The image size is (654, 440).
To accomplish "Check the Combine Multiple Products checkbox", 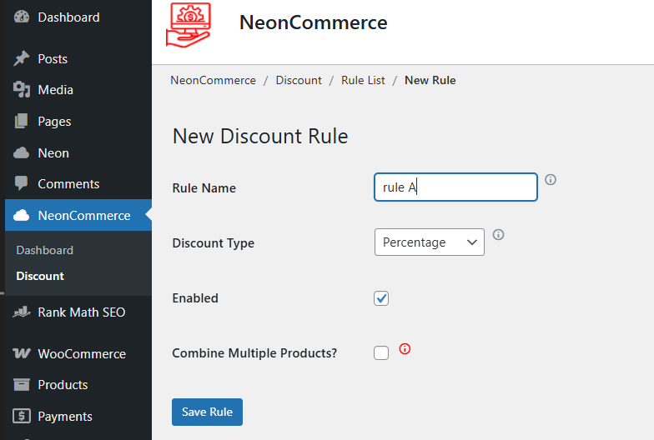I will click(x=381, y=353).
